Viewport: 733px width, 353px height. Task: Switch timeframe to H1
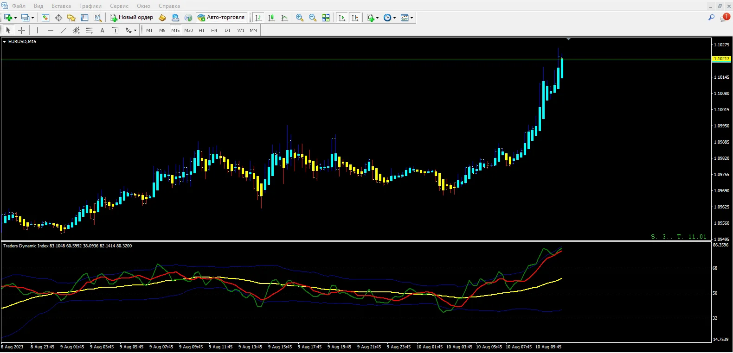pos(201,30)
